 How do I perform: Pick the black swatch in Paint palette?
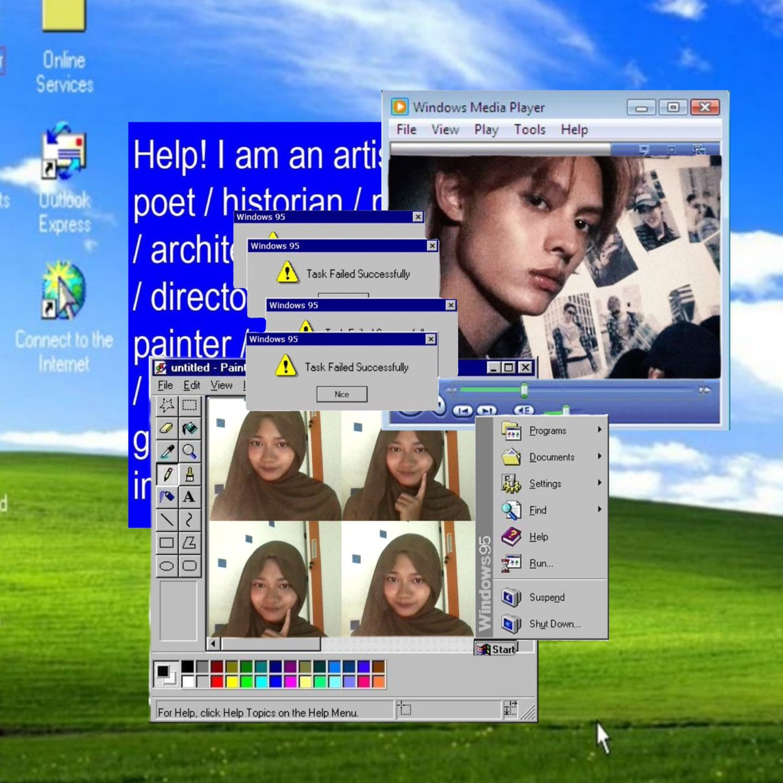188,666
